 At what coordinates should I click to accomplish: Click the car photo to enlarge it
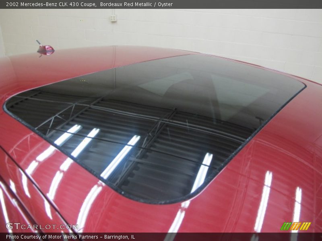coord(161,120)
